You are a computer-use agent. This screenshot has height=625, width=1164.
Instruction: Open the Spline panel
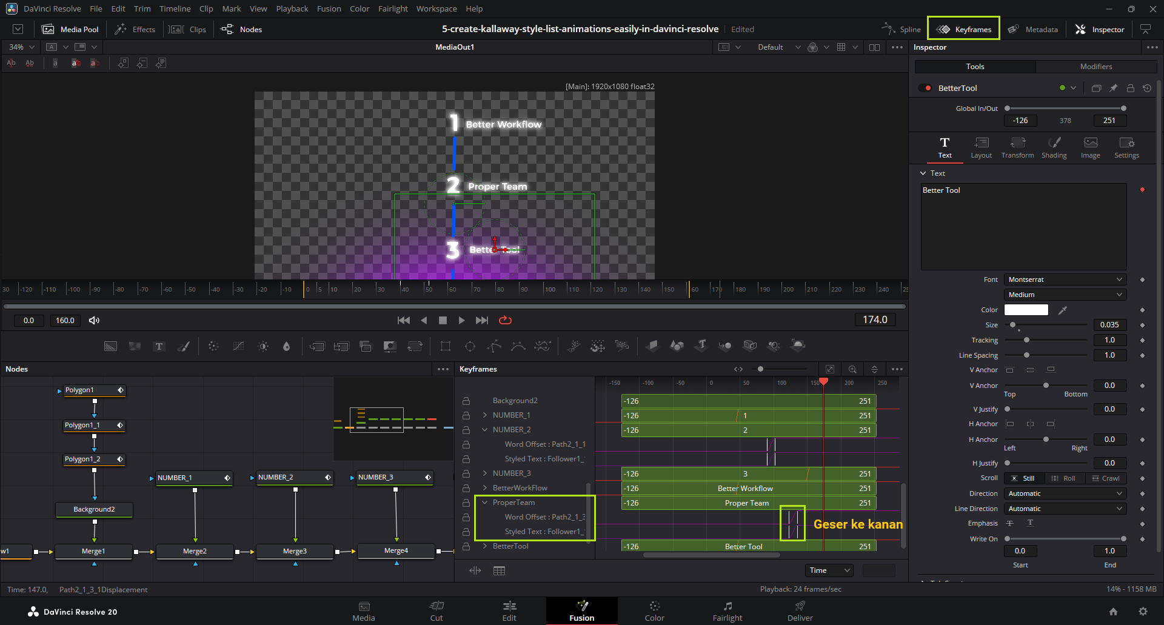point(901,29)
